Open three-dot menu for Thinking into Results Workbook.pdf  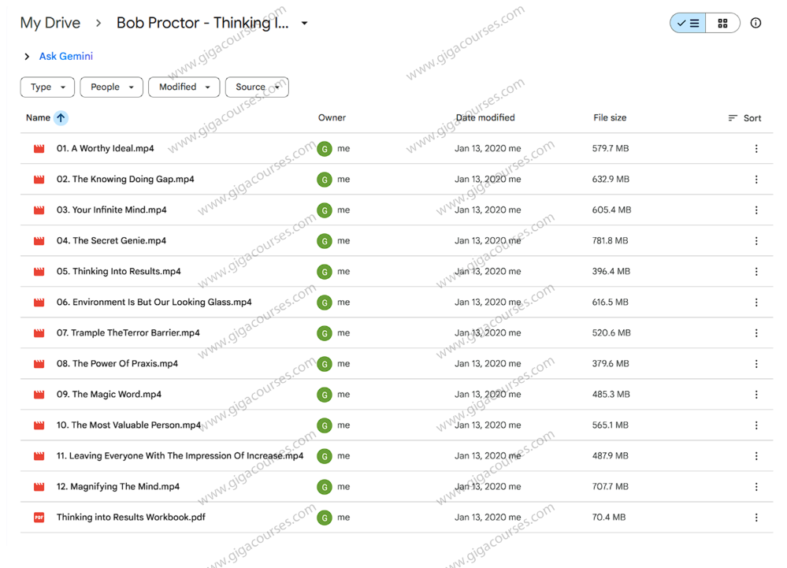click(x=755, y=518)
